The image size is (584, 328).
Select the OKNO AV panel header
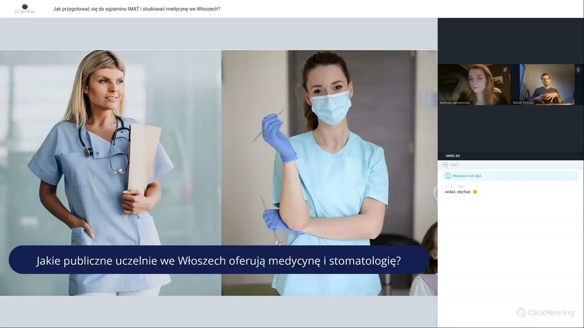click(511, 156)
